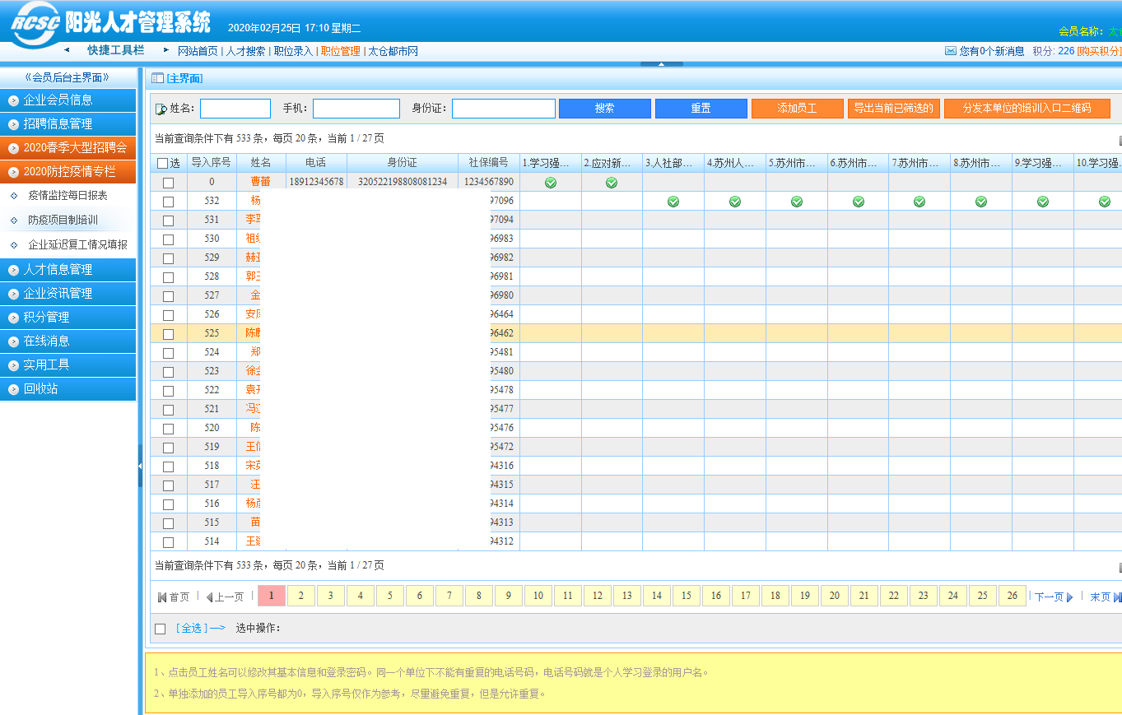The width and height of the screenshot is (1122, 715).
Task: Tick the bottom 全选 select-all checkbox
Action: [x=160, y=628]
